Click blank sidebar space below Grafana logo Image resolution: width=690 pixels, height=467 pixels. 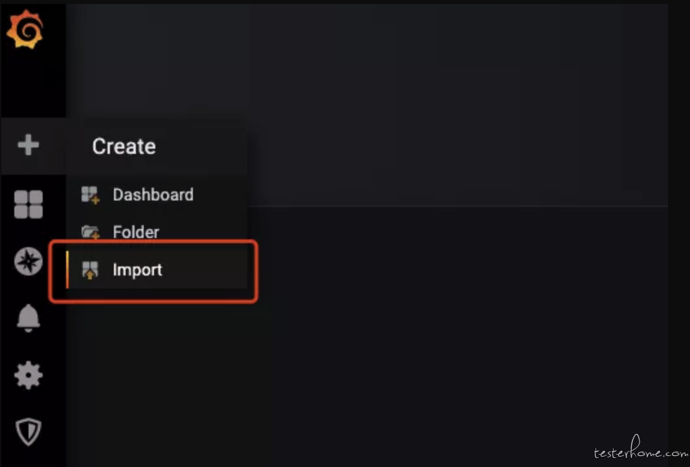33,83
